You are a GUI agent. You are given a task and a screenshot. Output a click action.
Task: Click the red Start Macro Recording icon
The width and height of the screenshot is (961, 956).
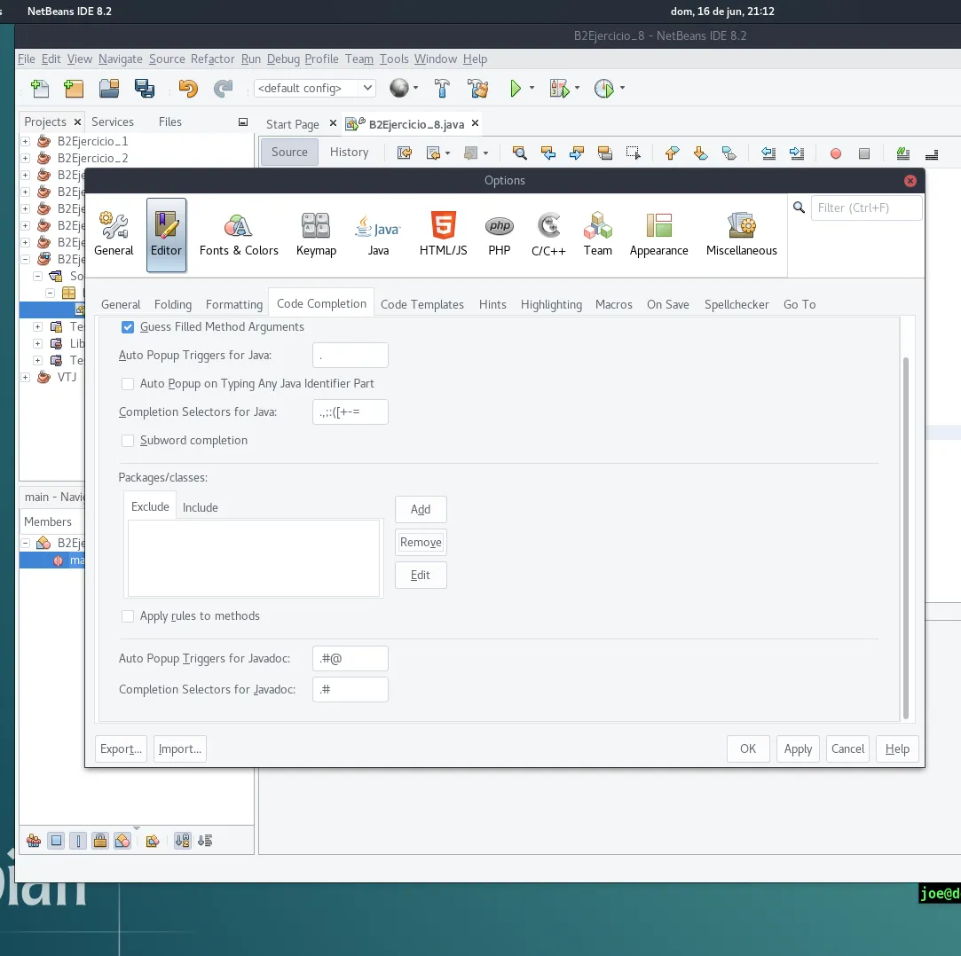(835, 153)
